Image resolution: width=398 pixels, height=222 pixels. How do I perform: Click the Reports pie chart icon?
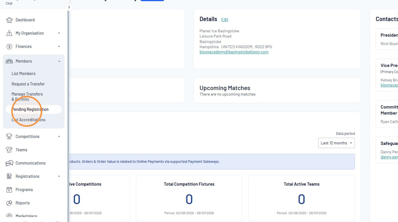pyautogui.click(x=9, y=203)
